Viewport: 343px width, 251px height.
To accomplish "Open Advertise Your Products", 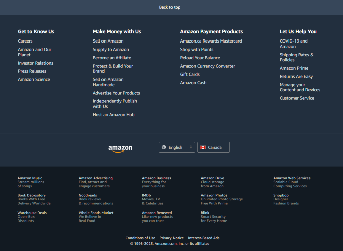I will (116, 93).
